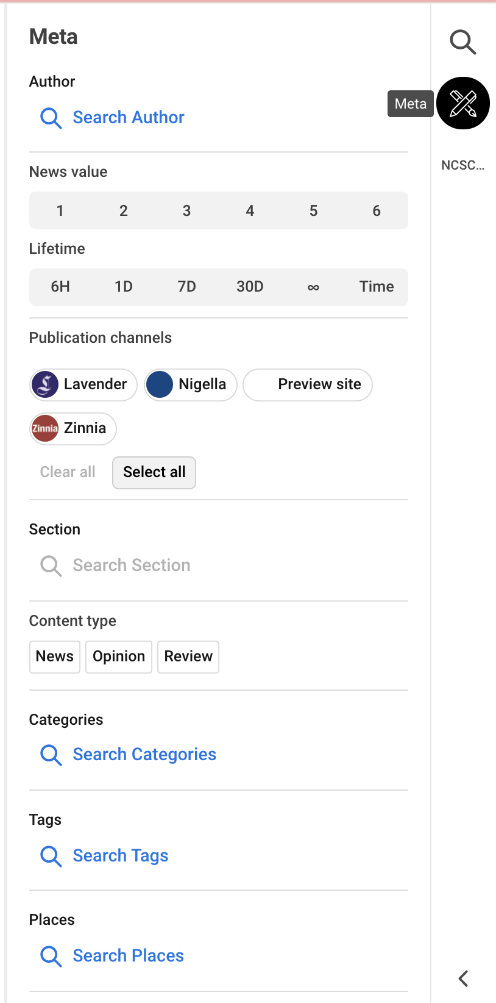This screenshot has width=496, height=1003.
Task: Set news value to 3
Action: [x=186, y=211]
